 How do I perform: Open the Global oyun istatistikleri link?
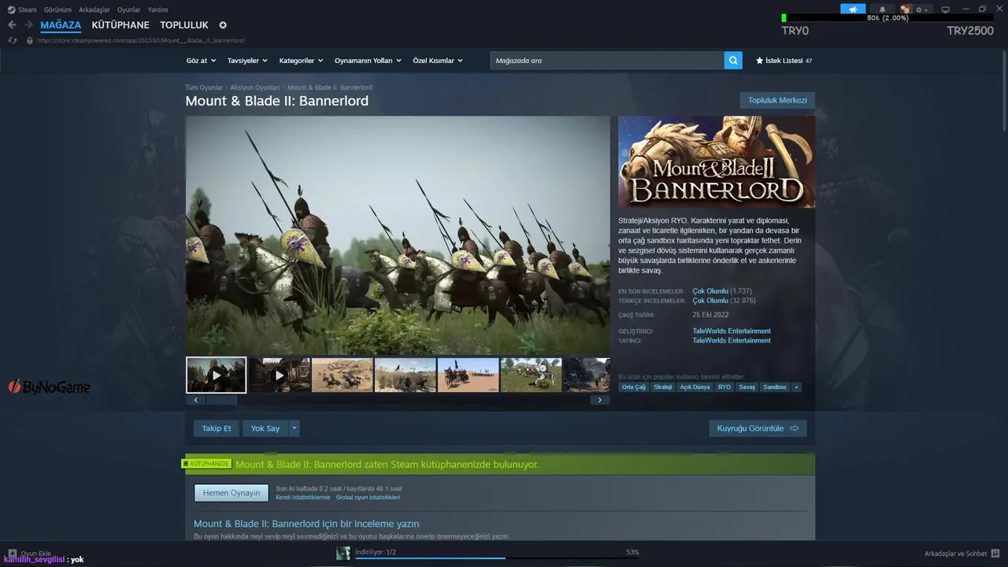[x=368, y=497]
